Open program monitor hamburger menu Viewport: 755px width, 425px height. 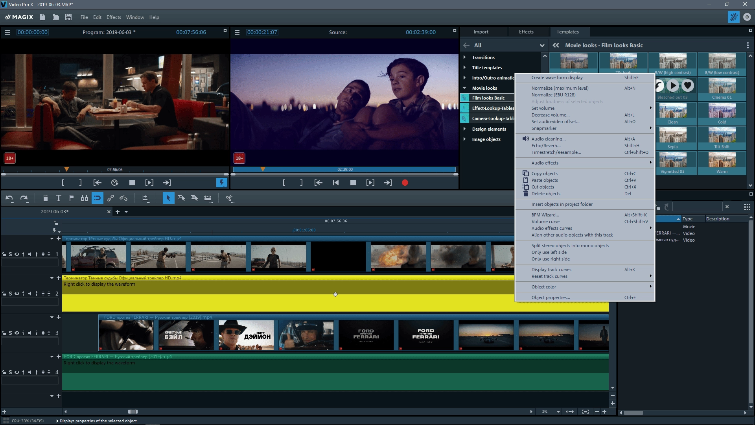[x=7, y=32]
